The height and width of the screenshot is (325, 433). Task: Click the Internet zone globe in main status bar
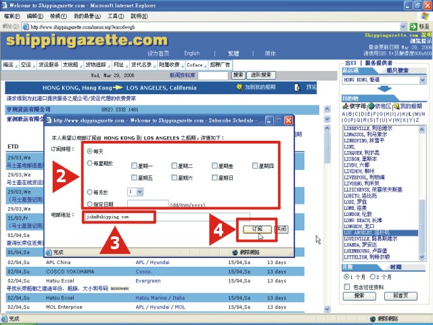[x=373, y=319]
